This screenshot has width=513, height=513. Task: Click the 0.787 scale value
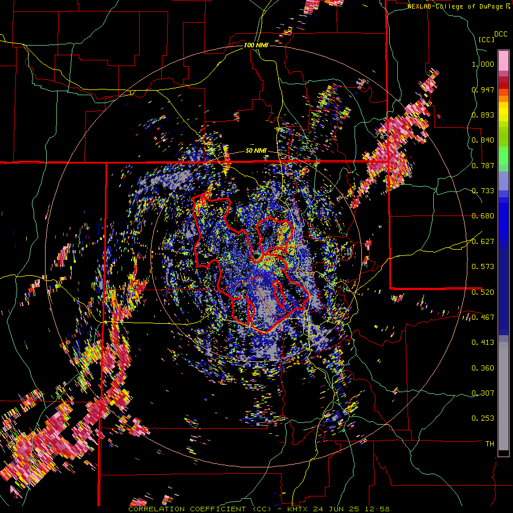click(483, 165)
